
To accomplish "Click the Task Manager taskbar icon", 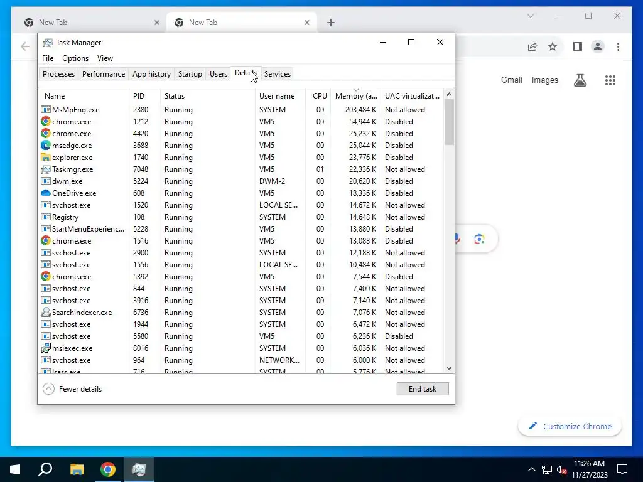I will (139, 469).
